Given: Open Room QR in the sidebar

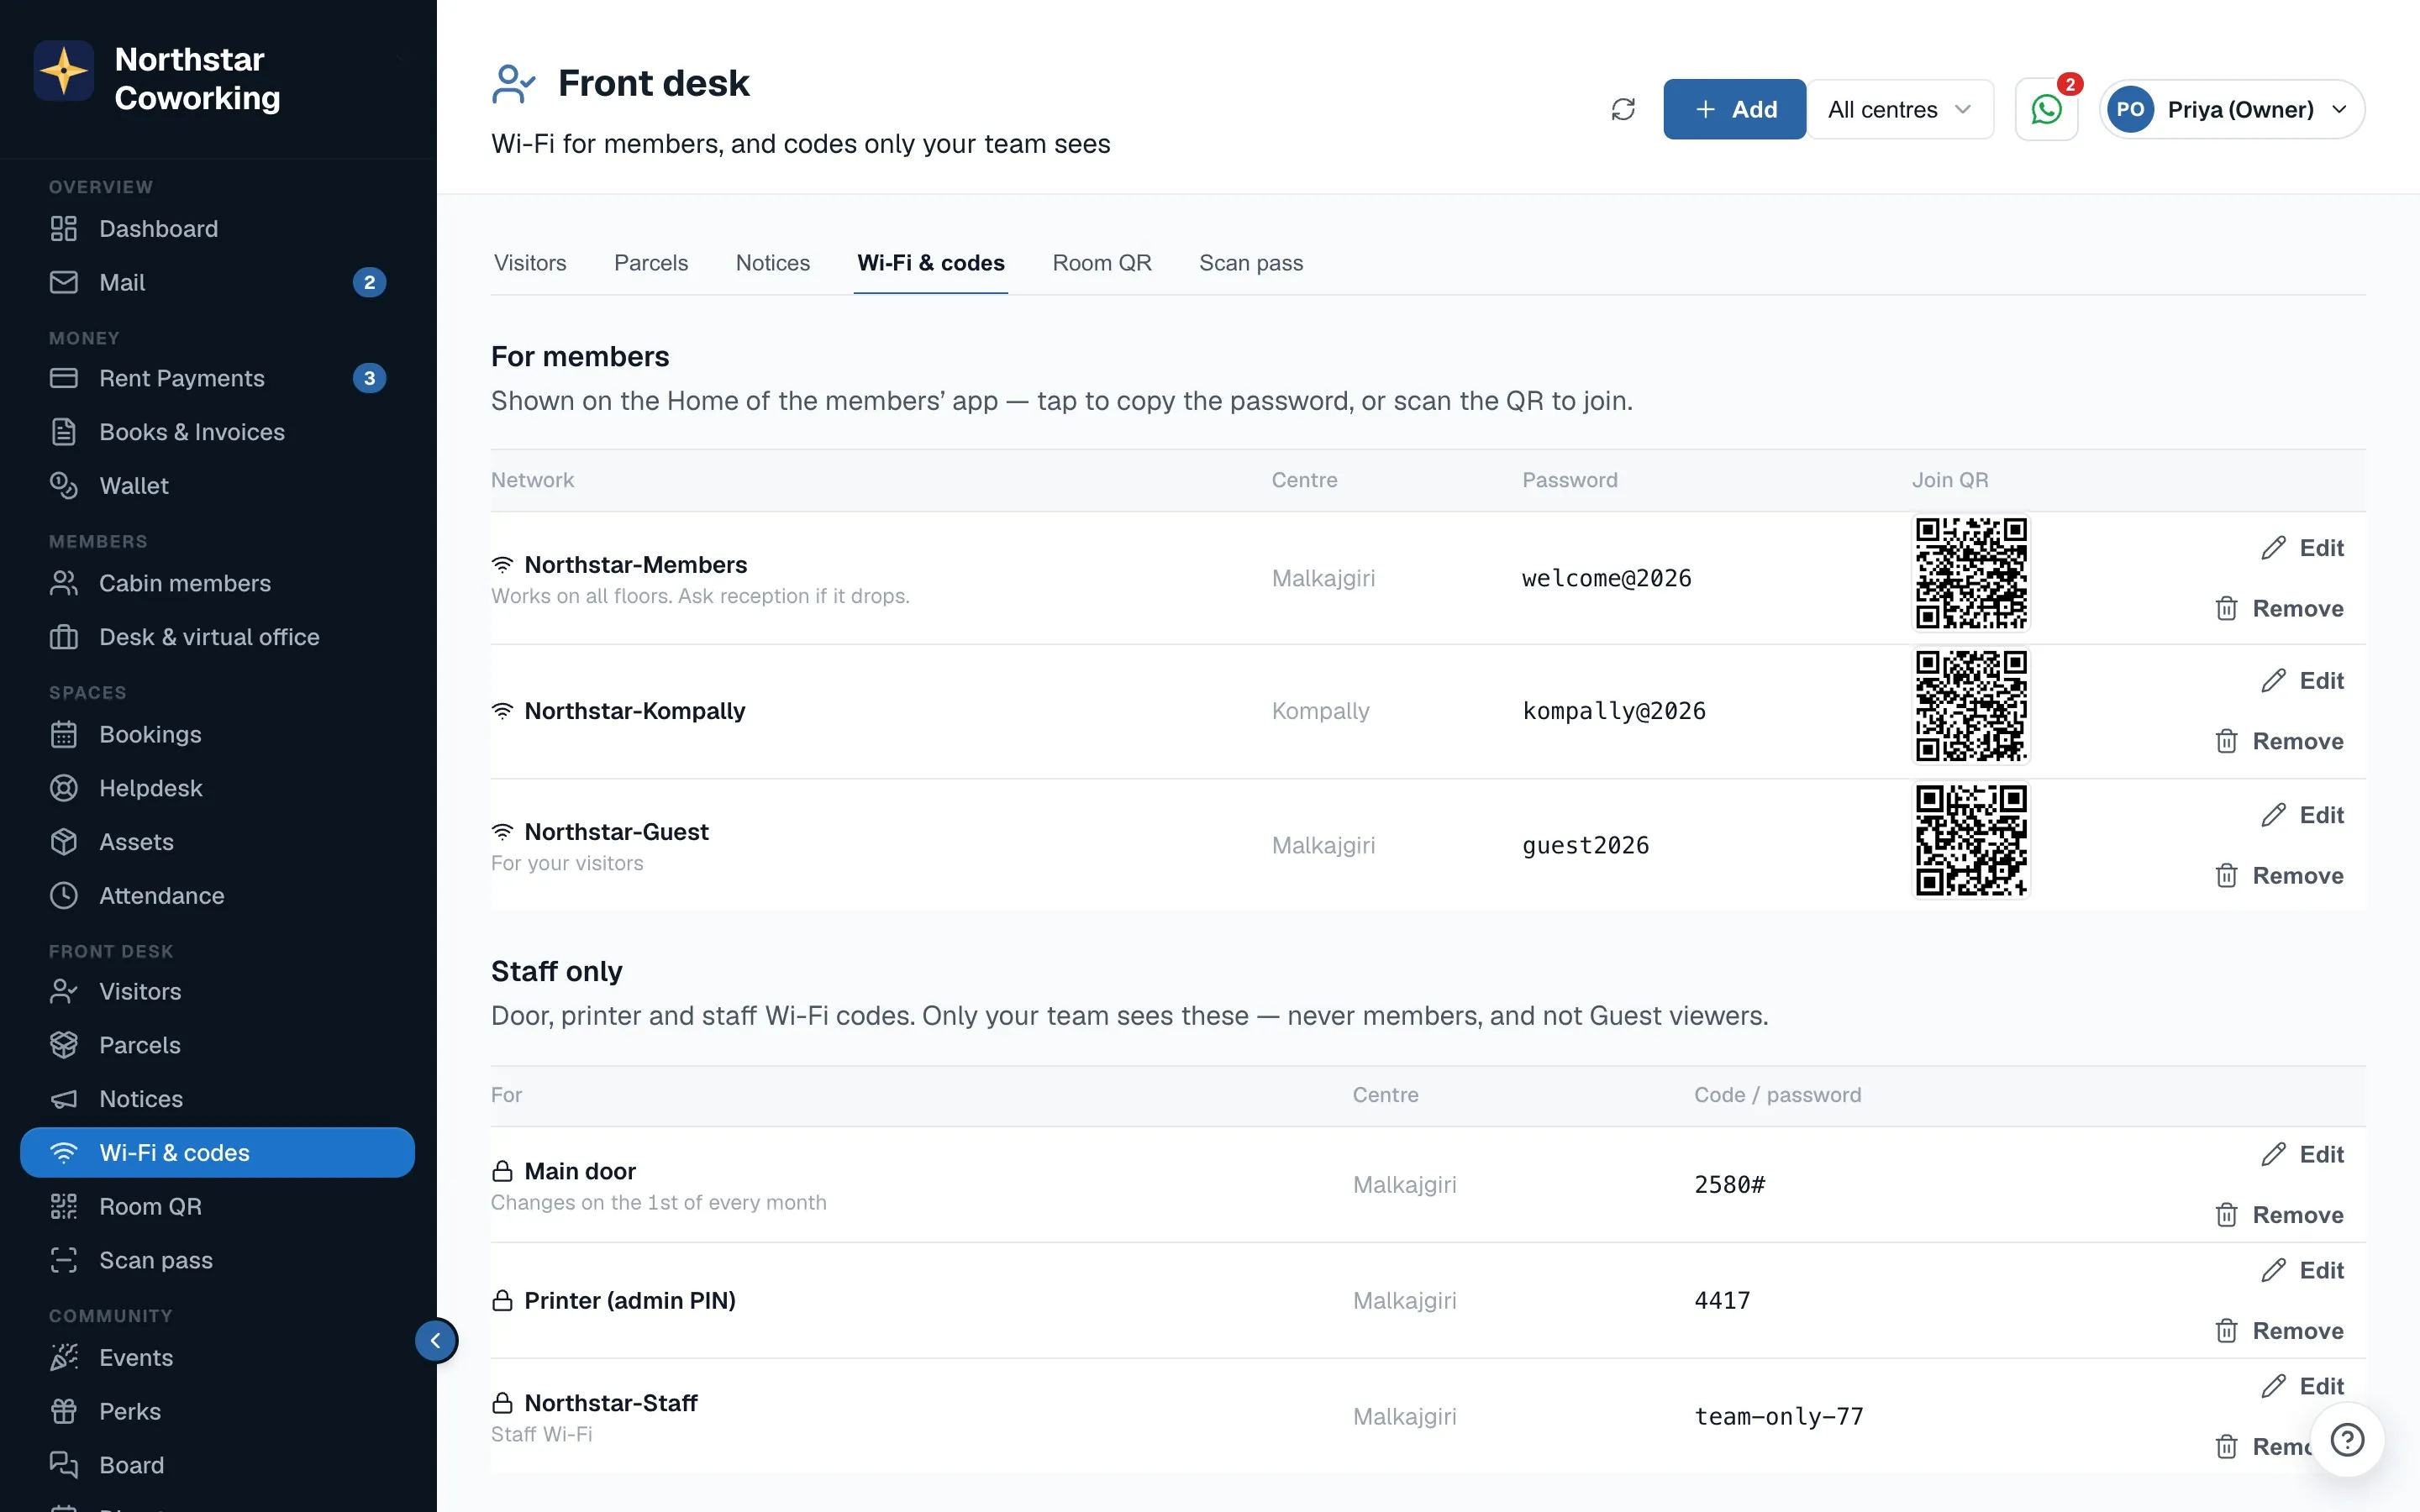Looking at the screenshot, I should [x=217, y=1207].
